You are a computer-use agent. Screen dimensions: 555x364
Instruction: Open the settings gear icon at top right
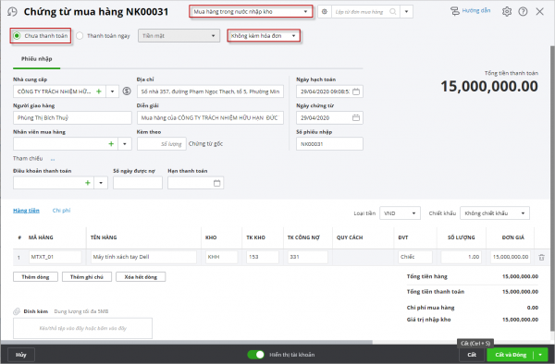(507, 12)
